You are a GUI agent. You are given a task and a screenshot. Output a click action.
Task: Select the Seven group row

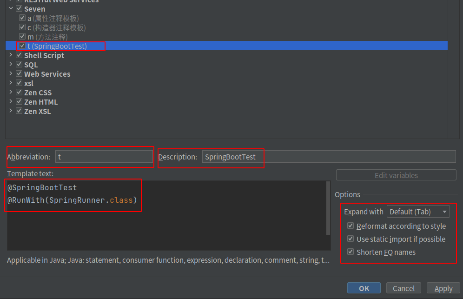pos(226,9)
